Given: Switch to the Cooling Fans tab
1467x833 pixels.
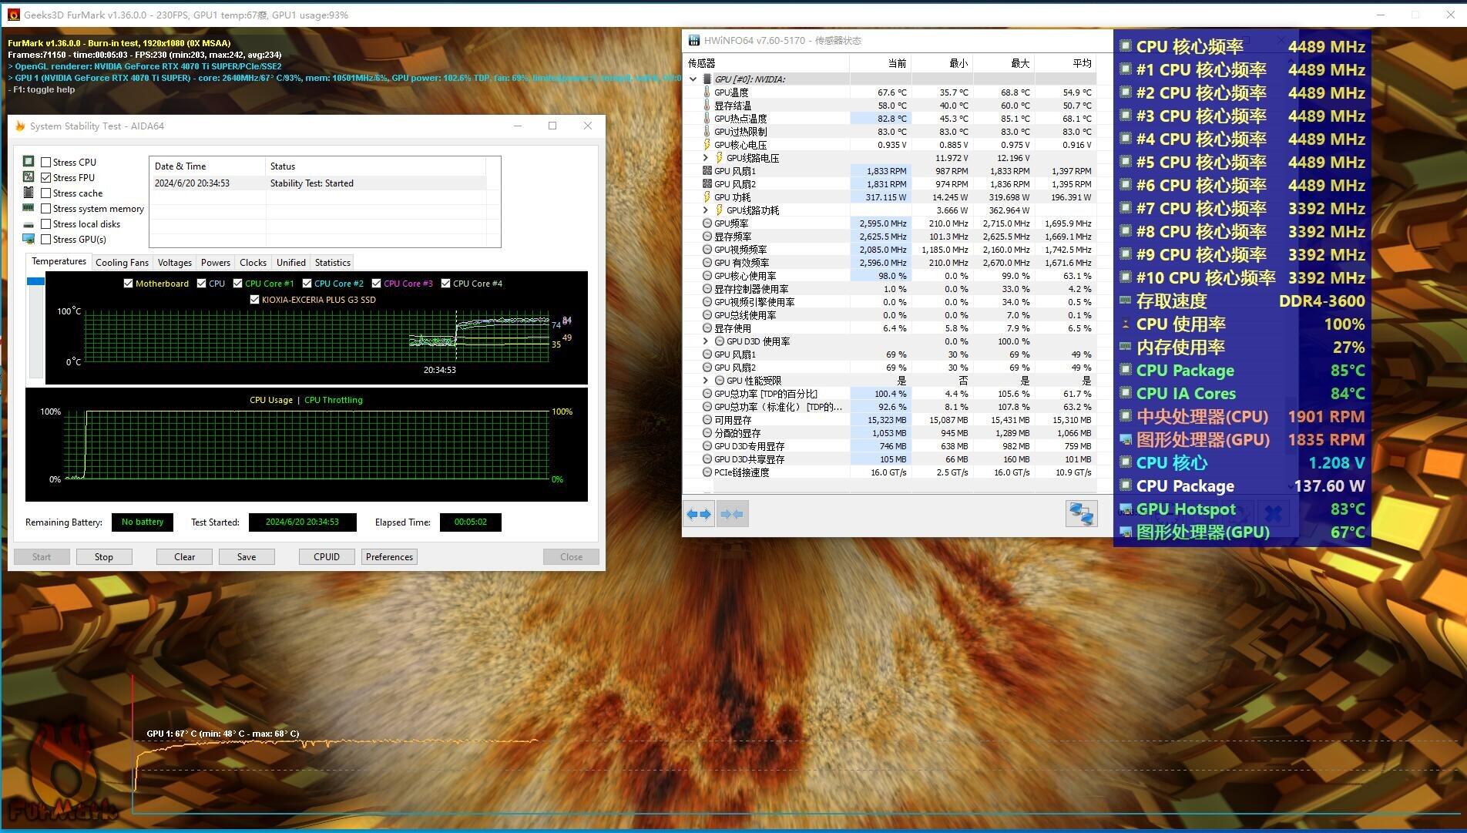Looking at the screenshot, I should (122, 263).
